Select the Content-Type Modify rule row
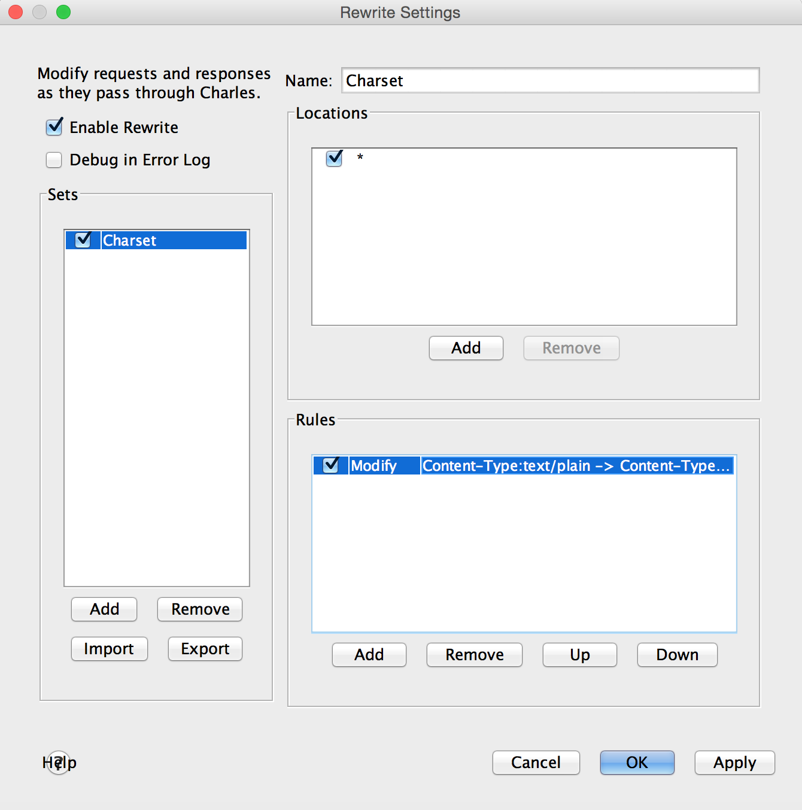Viewport: 802px width, 810px height. (x=576, y=466)
